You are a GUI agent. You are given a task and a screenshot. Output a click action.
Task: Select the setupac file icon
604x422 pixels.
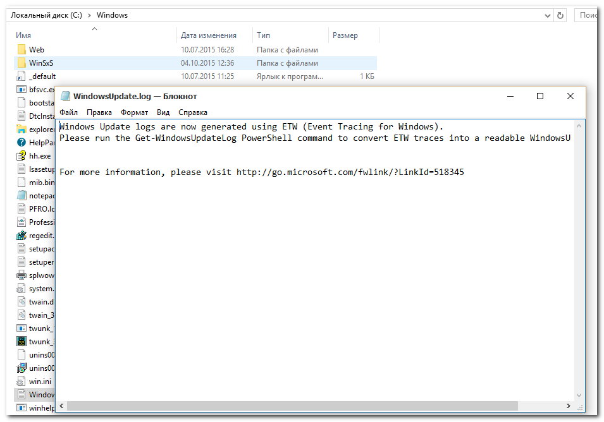[x=22, y=248]
